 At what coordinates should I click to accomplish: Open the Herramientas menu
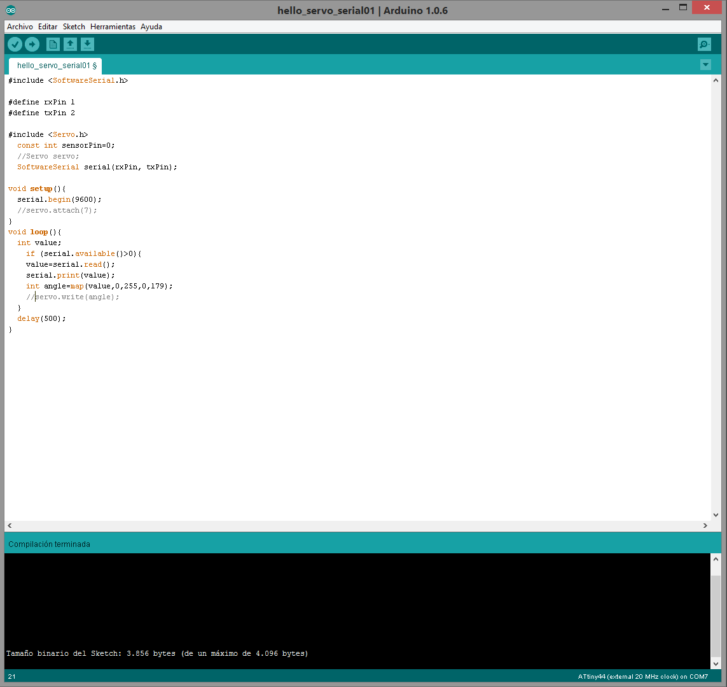tap(113, 27)
